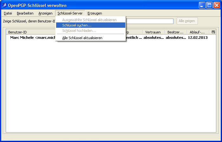
Task: Sort by Benutzer-ID column header
Action: pyautogui.click(x=30, y=32)
